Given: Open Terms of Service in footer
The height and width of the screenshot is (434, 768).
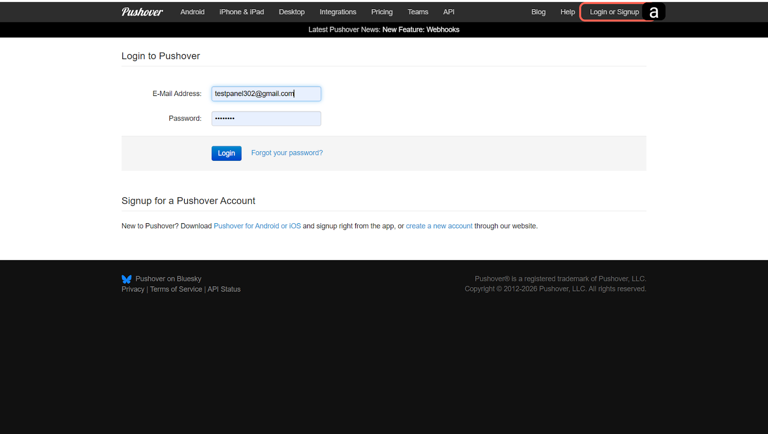Looking at the screenshot, I should [x=176, y=289].
